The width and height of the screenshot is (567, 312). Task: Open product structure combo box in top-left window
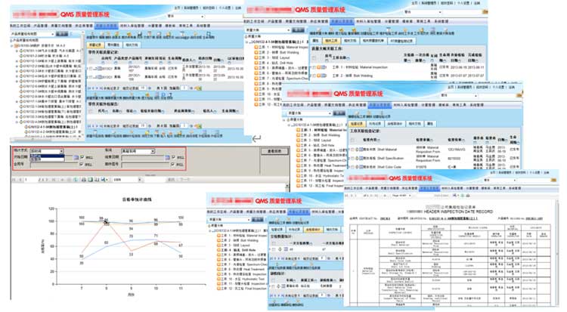[x=33, y=34]
